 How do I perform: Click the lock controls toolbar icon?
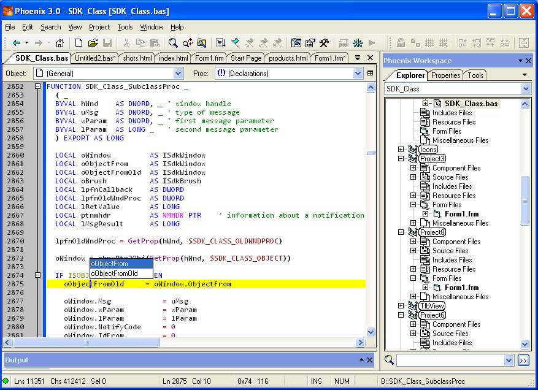point(401,43)
